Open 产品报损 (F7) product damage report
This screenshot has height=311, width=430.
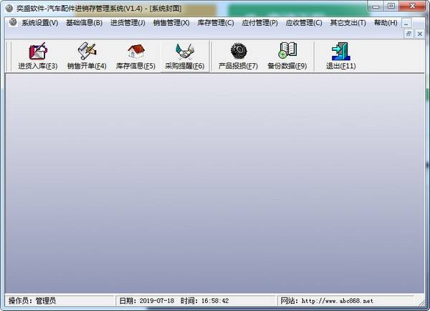(238, 57)
